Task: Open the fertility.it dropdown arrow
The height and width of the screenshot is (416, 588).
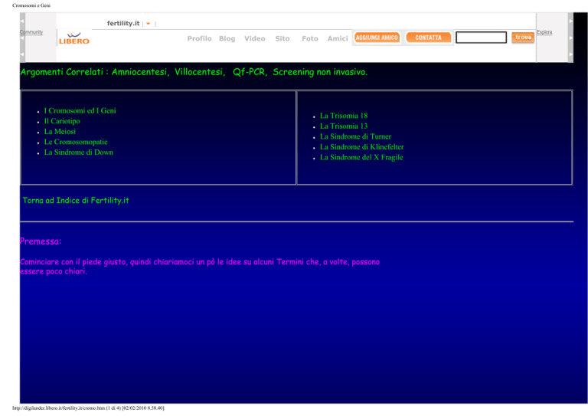Action: point(148,23)
